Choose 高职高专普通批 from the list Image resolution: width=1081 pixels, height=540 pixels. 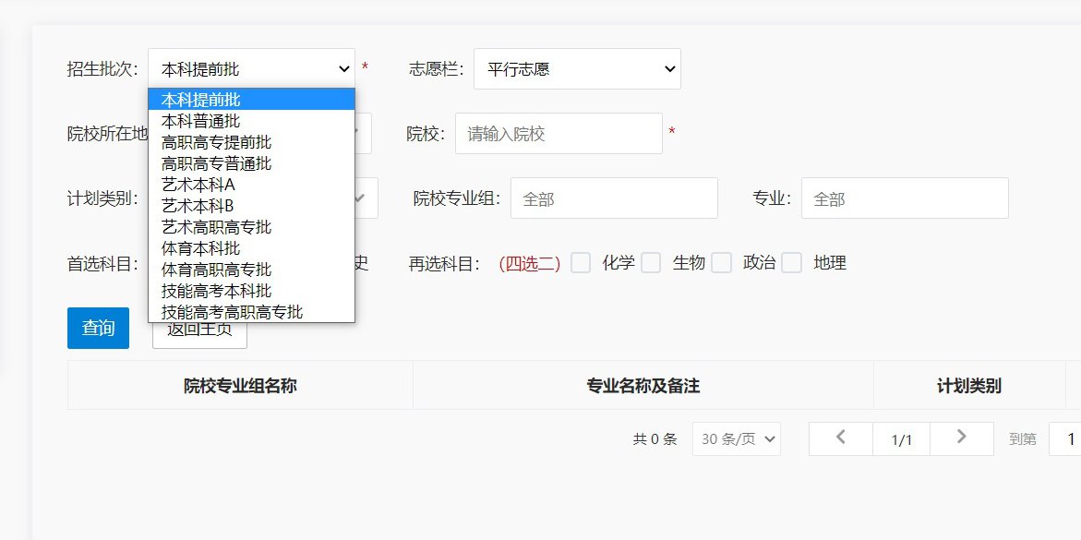coord(252,163)
